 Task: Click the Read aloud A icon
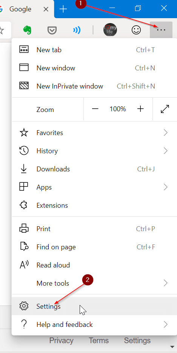(24, 265)
